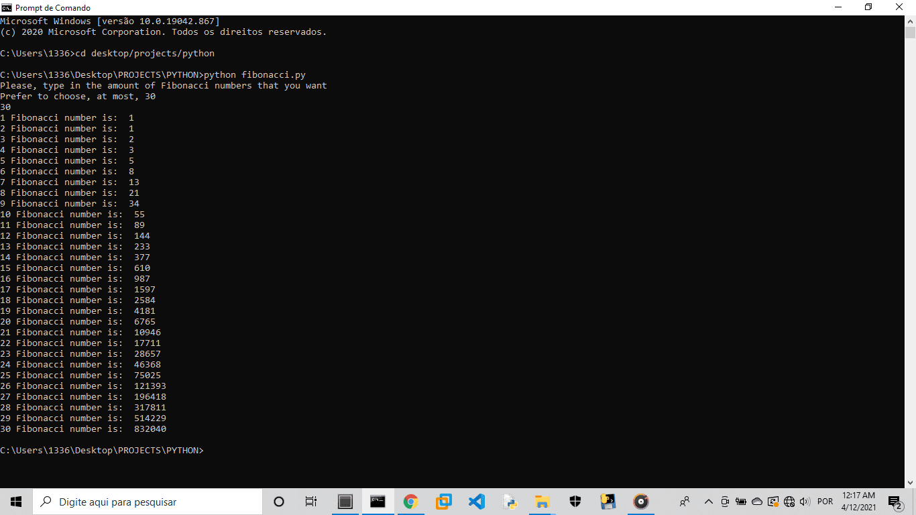Toggle the volume speaker icon
Viewport: 916px width, 515px height.
805,502
